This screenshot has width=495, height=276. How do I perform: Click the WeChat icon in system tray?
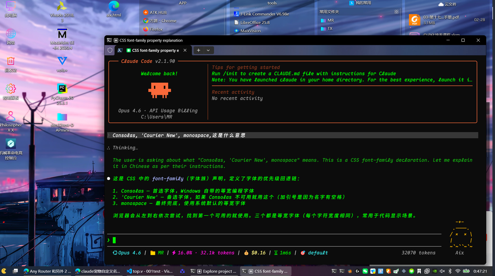coord(365,271)
